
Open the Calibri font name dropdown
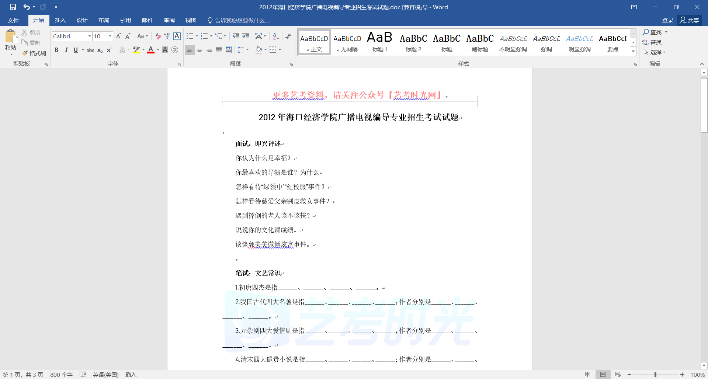point(89,36)
